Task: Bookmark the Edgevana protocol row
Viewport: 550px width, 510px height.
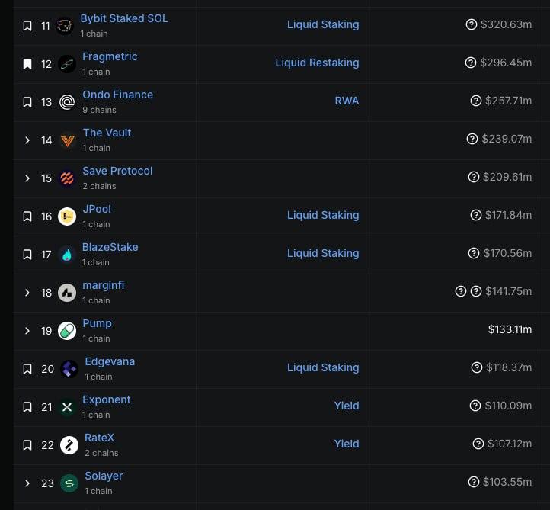Action: pyautogui.click(x=27, y=369)
